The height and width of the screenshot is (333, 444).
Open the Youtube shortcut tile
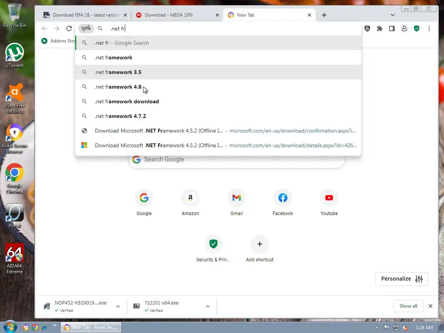coord(329,203)
